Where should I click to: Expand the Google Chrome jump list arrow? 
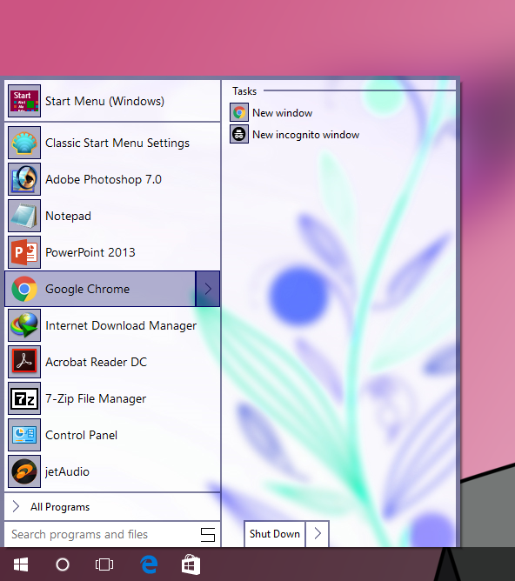click(208, 289)
